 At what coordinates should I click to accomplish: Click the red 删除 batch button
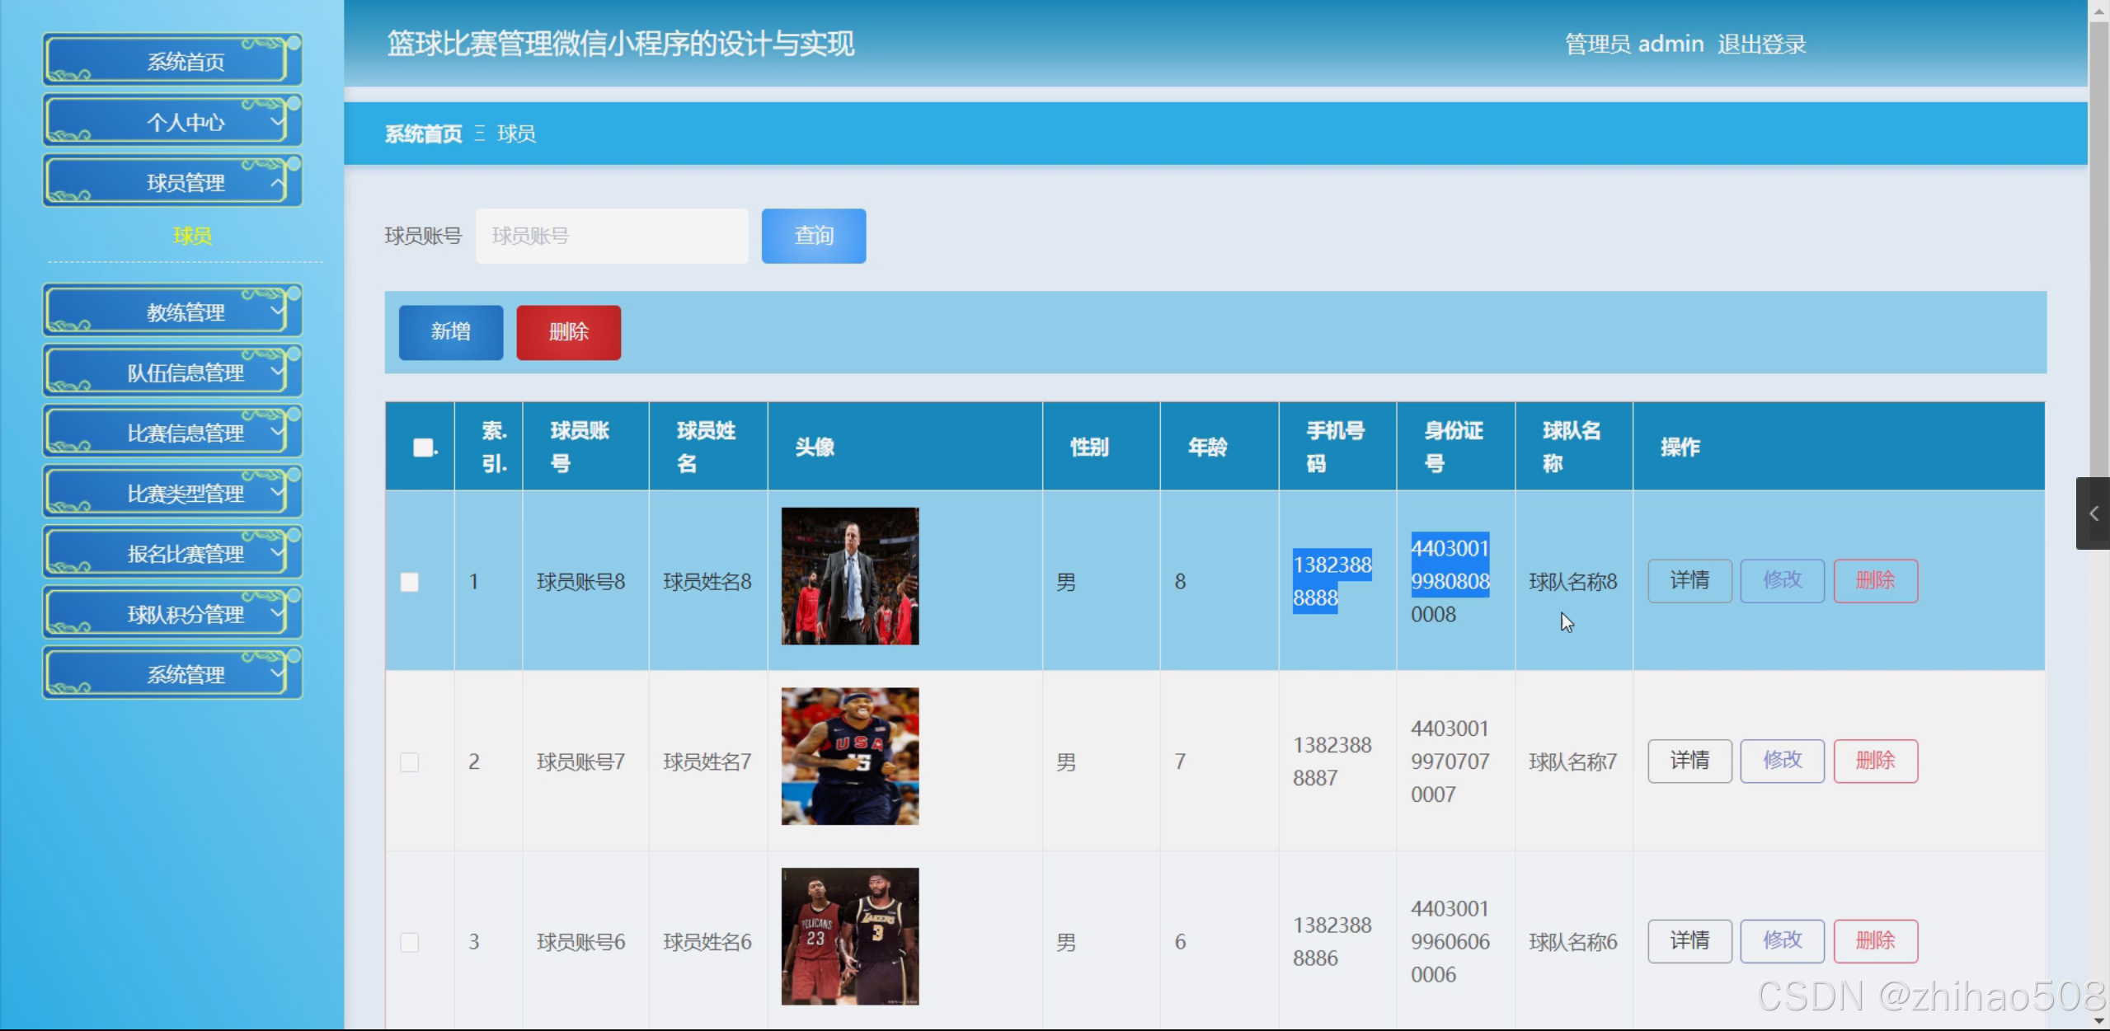568,332
